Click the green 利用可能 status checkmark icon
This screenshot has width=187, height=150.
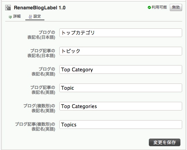click(149, 8)
